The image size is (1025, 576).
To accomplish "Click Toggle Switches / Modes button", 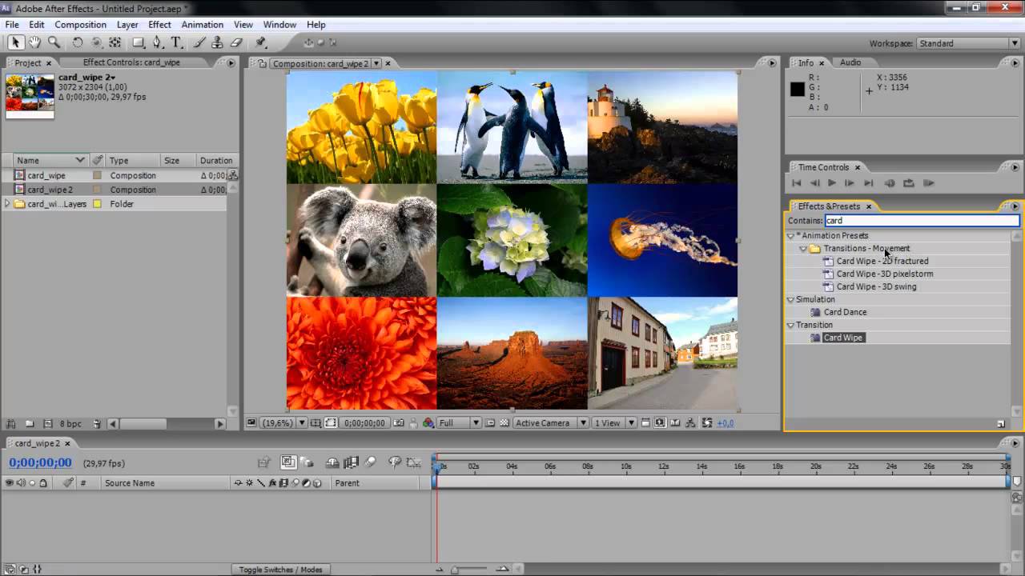I will (x=280, y=570).
